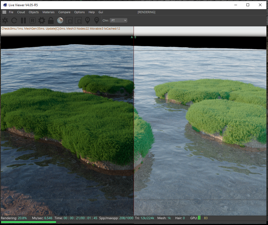Open the hamburger menu icon
Screen dimensions: 268x225
4,12
